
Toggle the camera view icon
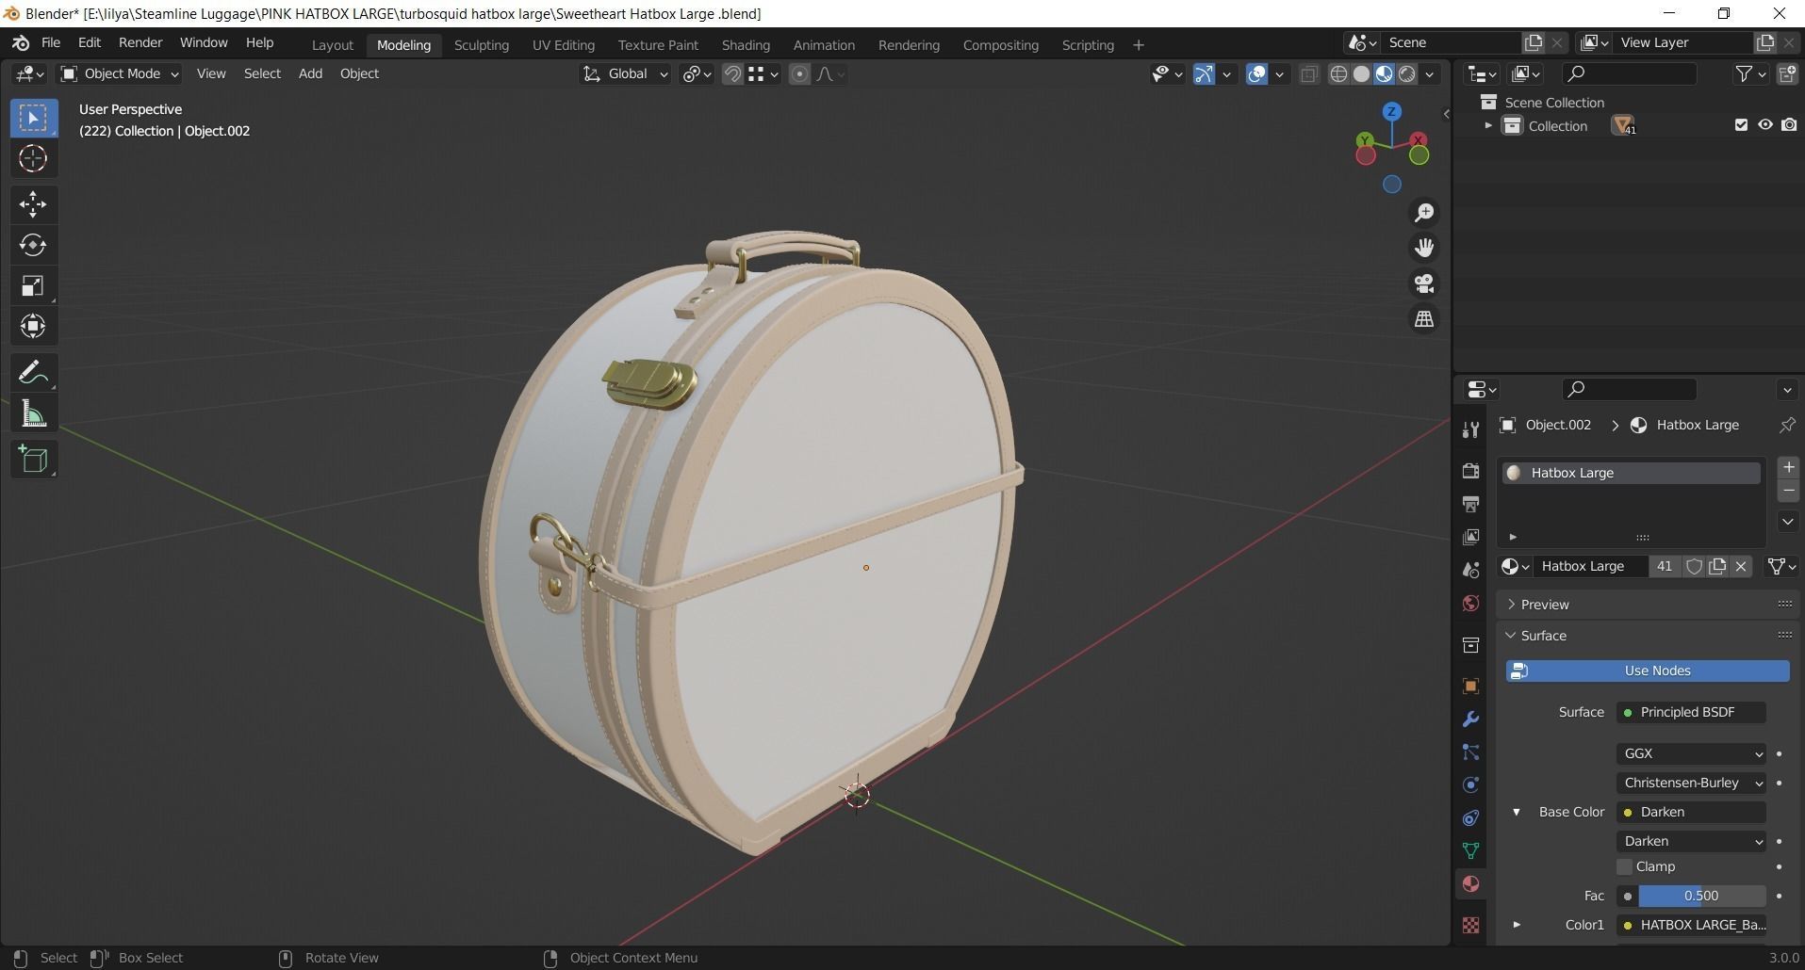[x=1424, y=283]
